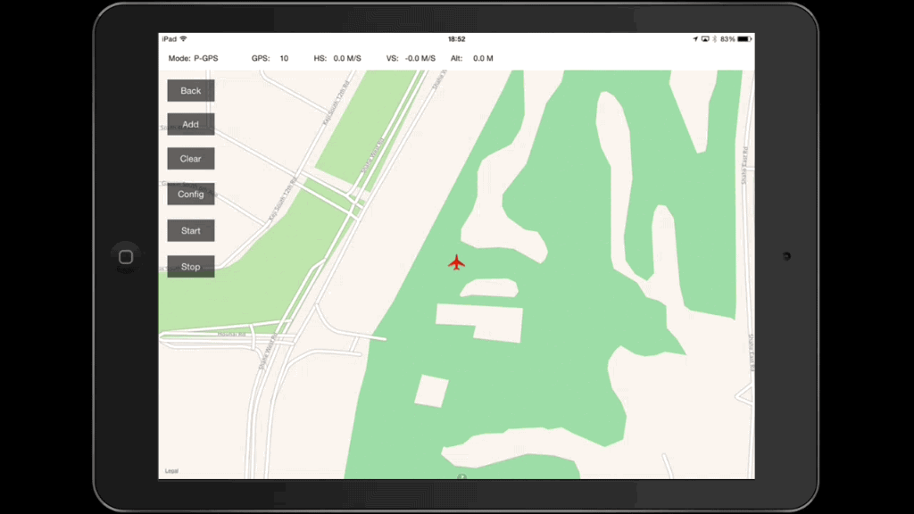Clear waypoints with the Clear button
The height and width of the screenshot is (514, 914).
191,159
